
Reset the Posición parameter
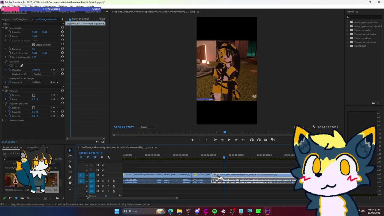tap(62, 32)
